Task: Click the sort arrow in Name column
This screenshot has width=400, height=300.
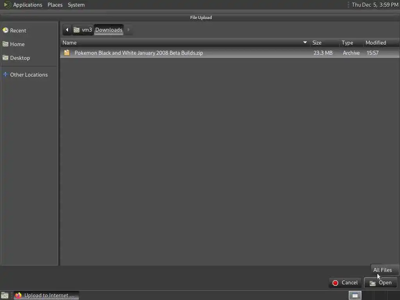Action: click(x=305, y=42)
